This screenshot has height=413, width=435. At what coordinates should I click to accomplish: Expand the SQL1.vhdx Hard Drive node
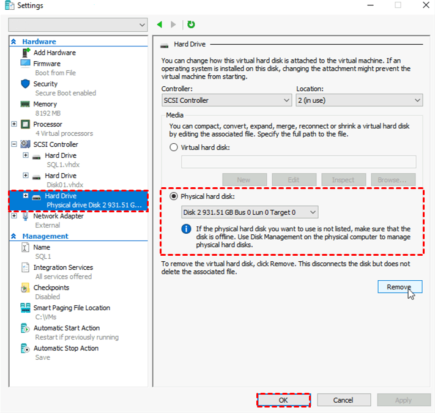pos(26,155)
